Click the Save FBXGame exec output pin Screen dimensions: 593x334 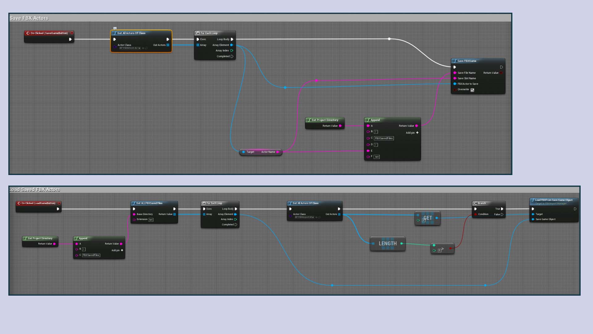pyautogui.click(x=501, y=67)
